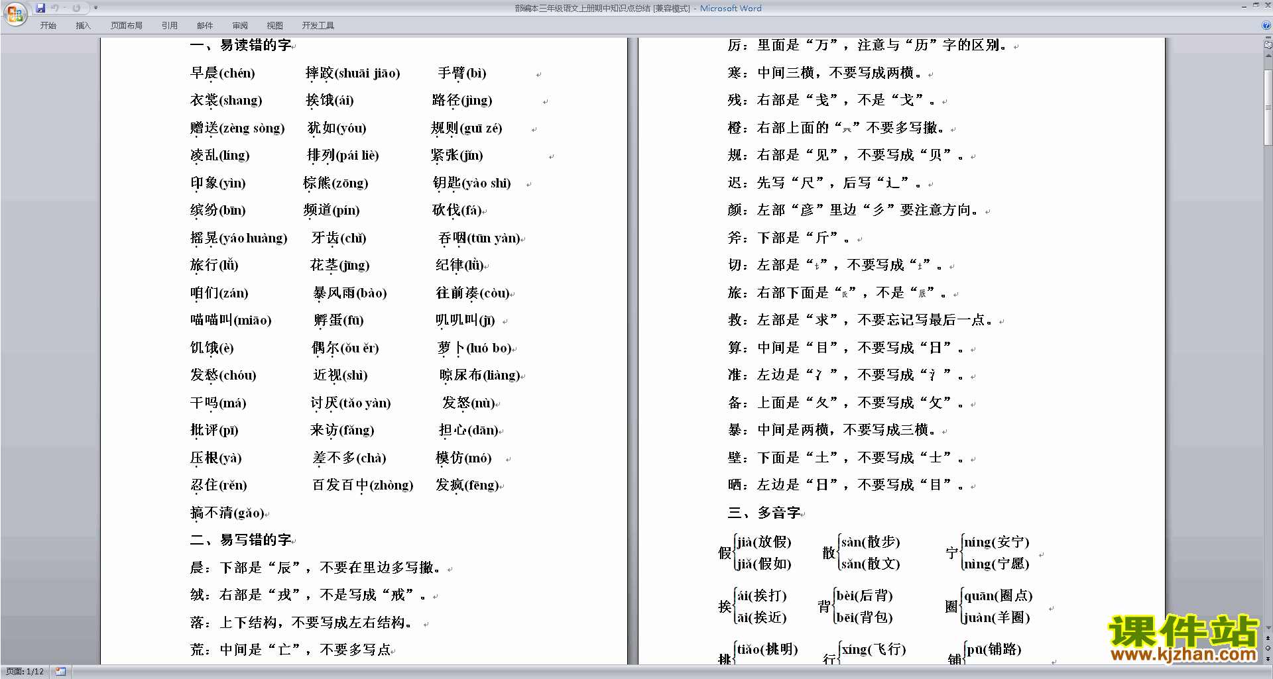Switch to the 插入 ribbon tab

click(83, 25)
